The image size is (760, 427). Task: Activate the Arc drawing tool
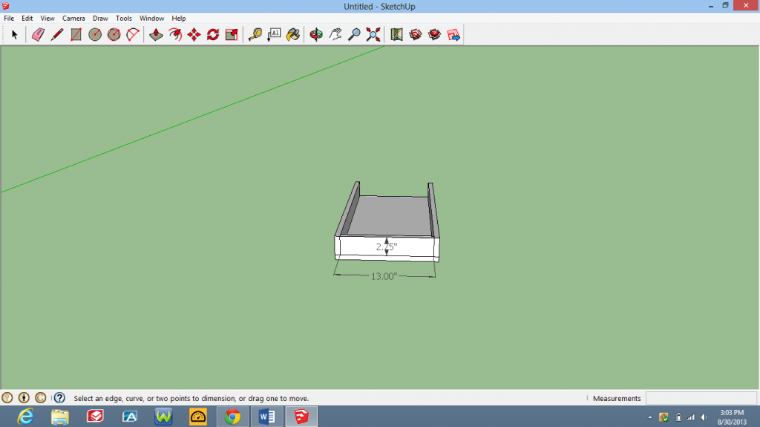click(133, 34)
